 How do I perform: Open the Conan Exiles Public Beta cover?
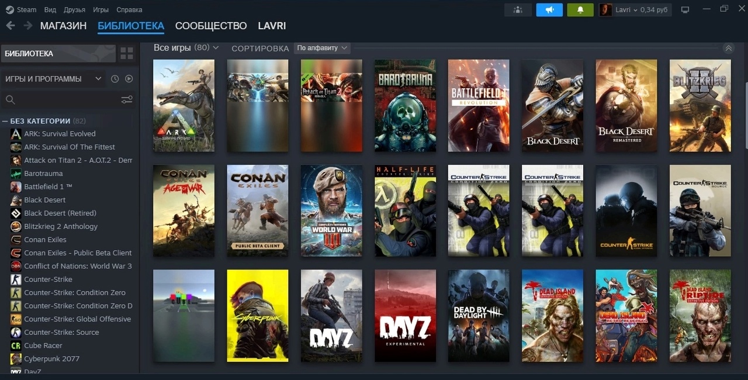click(258, 210)
